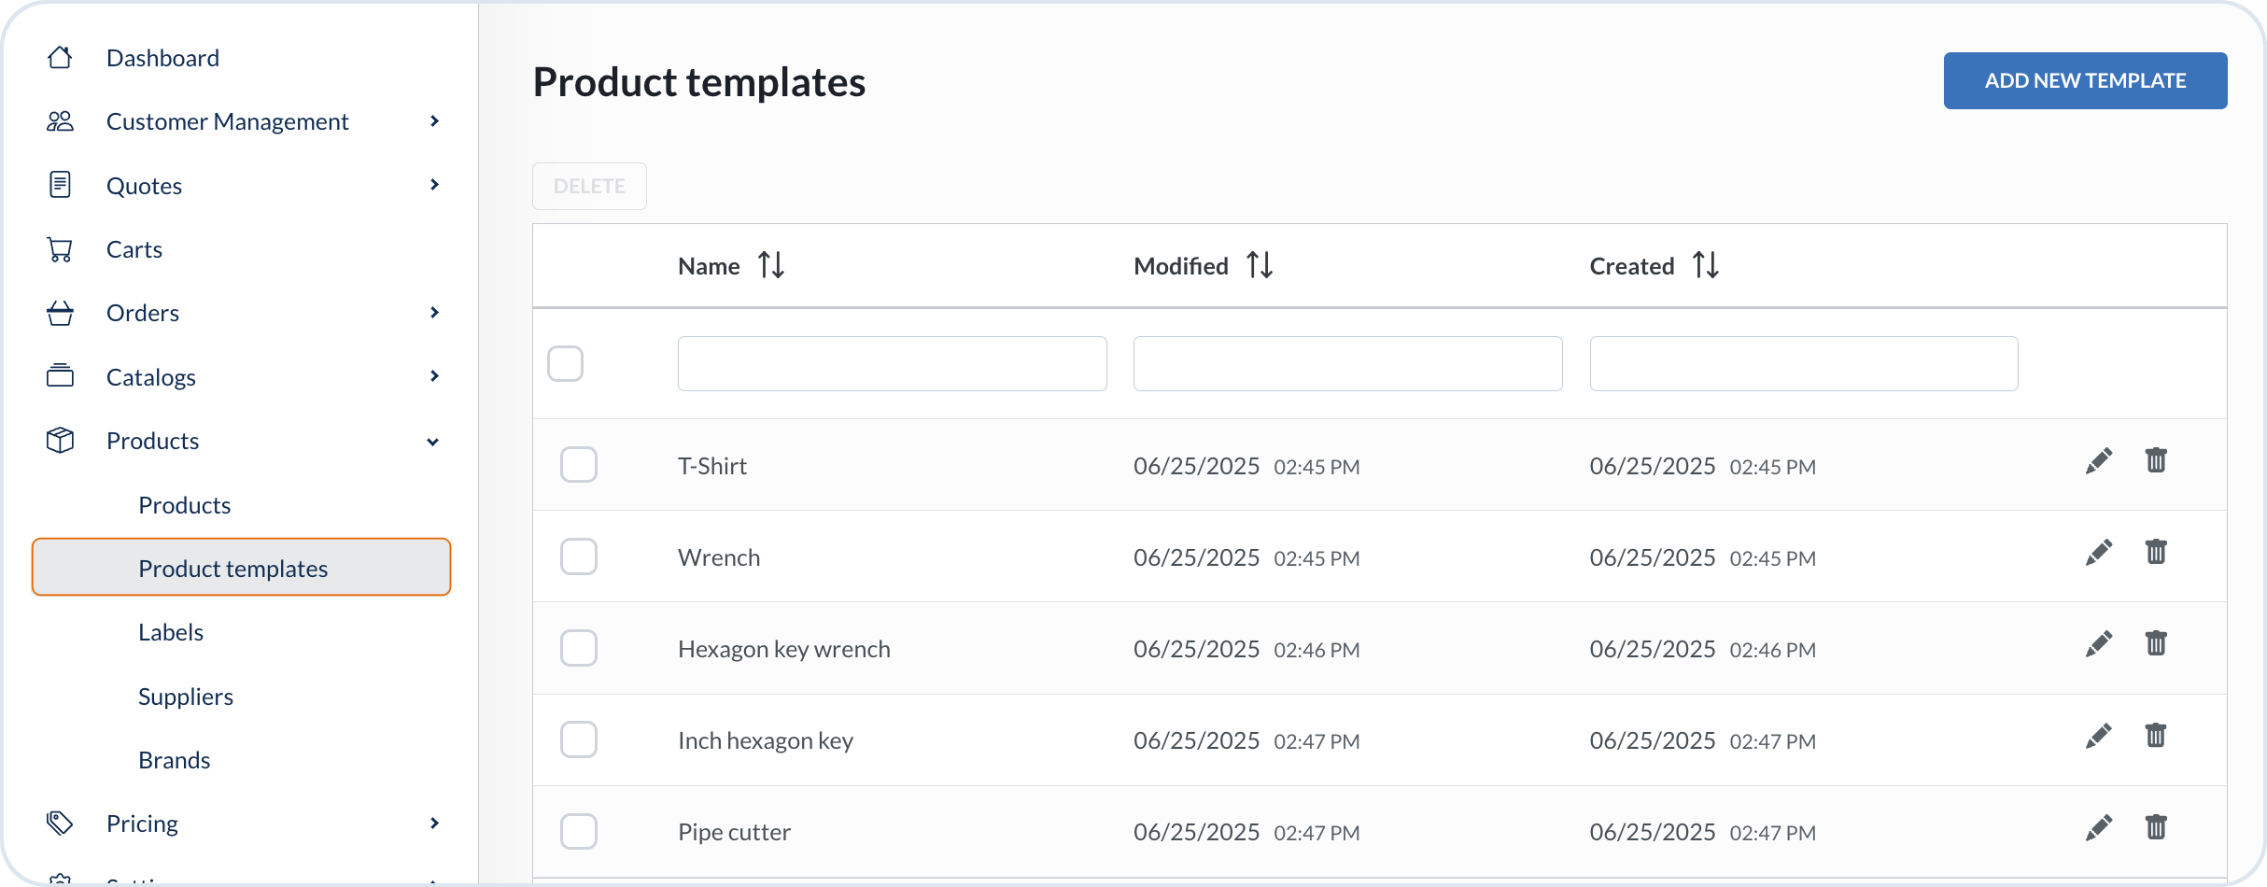
Task: Click the Add New Template button
Action: tap(2085, 81)
